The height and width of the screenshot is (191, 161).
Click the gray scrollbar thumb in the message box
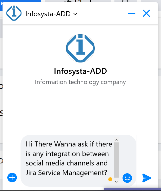point(116,160)
